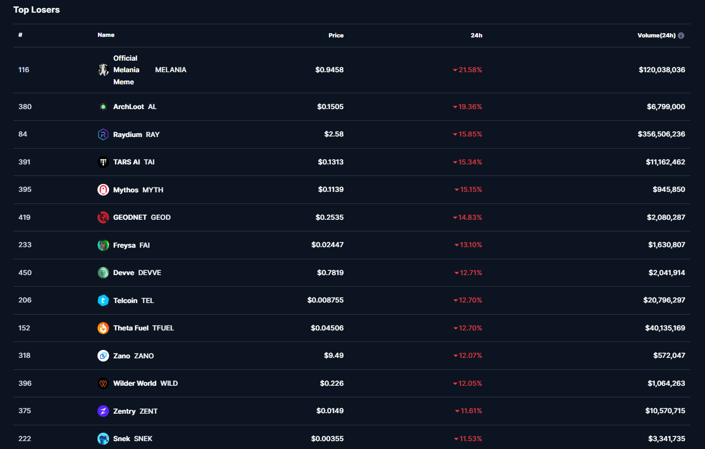Click the Official Melania Meme coin icon
Image resolution: width=705 pixels, height=449 pixels.
coord(103,70)
